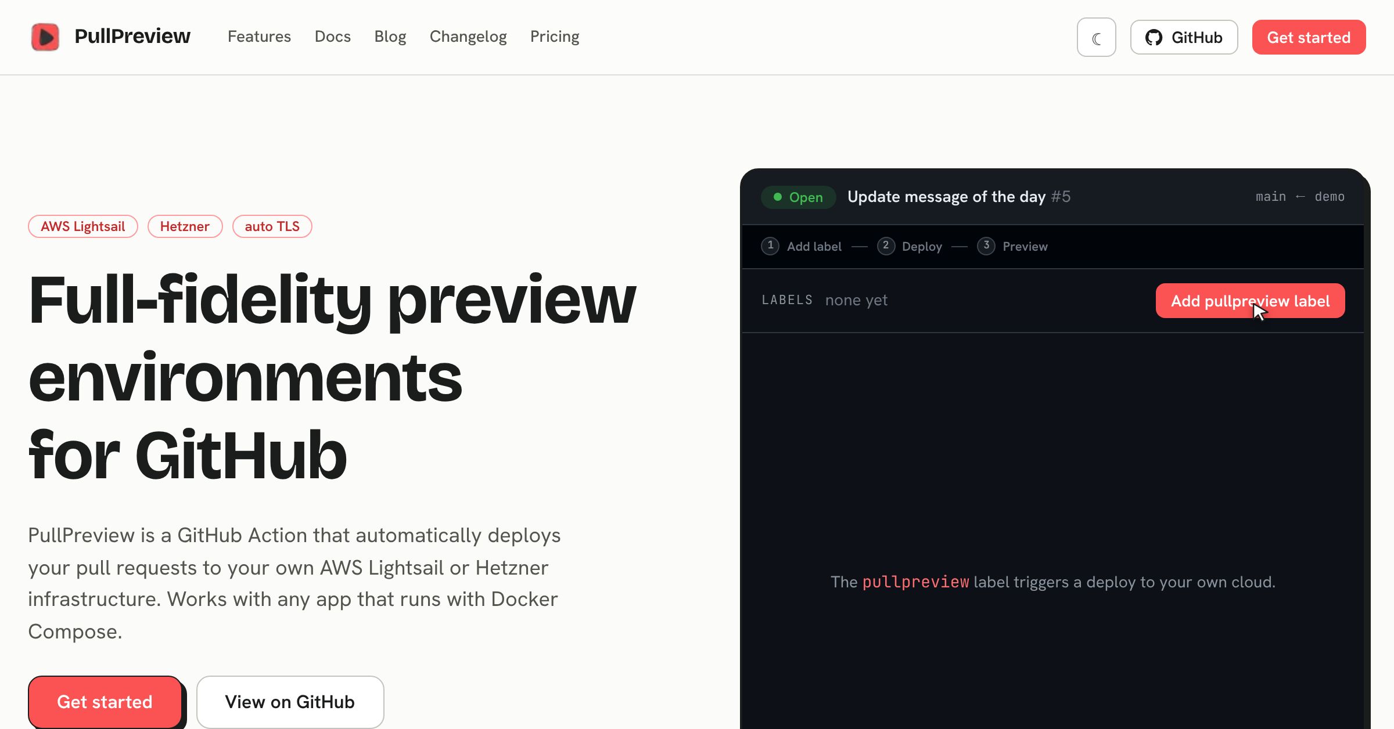Click the pull request title "Update message of the day"
1394x729 pixels.
(x=946, y=197)
